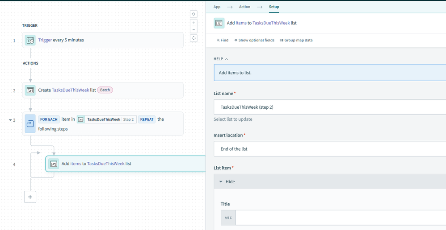446x230 pixels.
Task: Click into the Title input field
Action: point(340,218)
